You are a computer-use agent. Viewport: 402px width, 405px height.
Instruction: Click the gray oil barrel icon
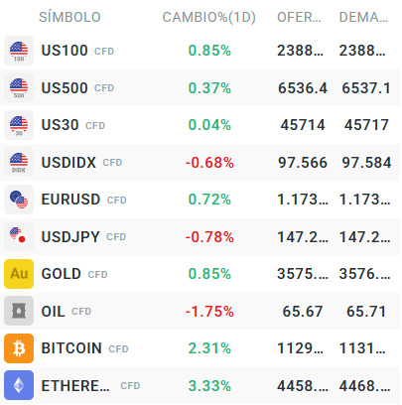click(19, 311)
